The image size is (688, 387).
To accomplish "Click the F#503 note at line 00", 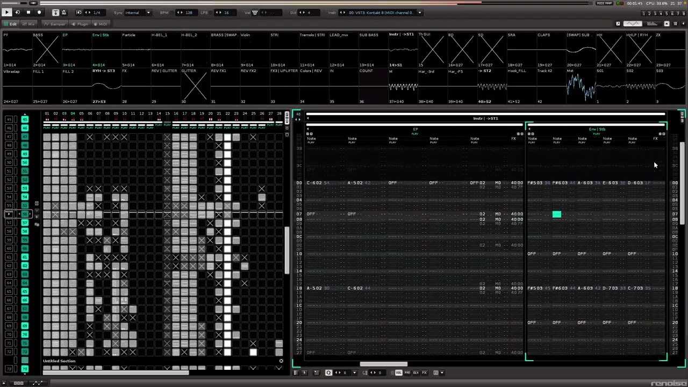I will [x=535, y=183].
